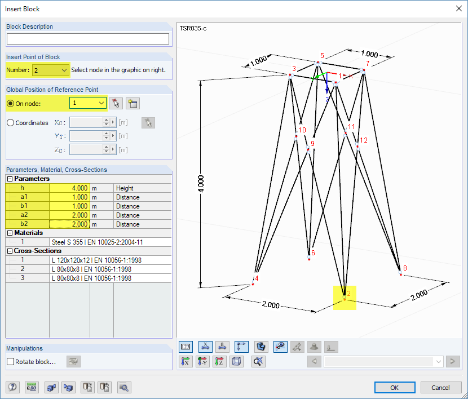Toggle node numbering display in graphic

[186, 347]
